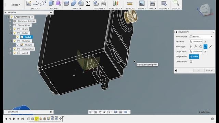The image size is (219, 123).
Task: Activate the Select tool icon
Action: click(x=176, y=3)
